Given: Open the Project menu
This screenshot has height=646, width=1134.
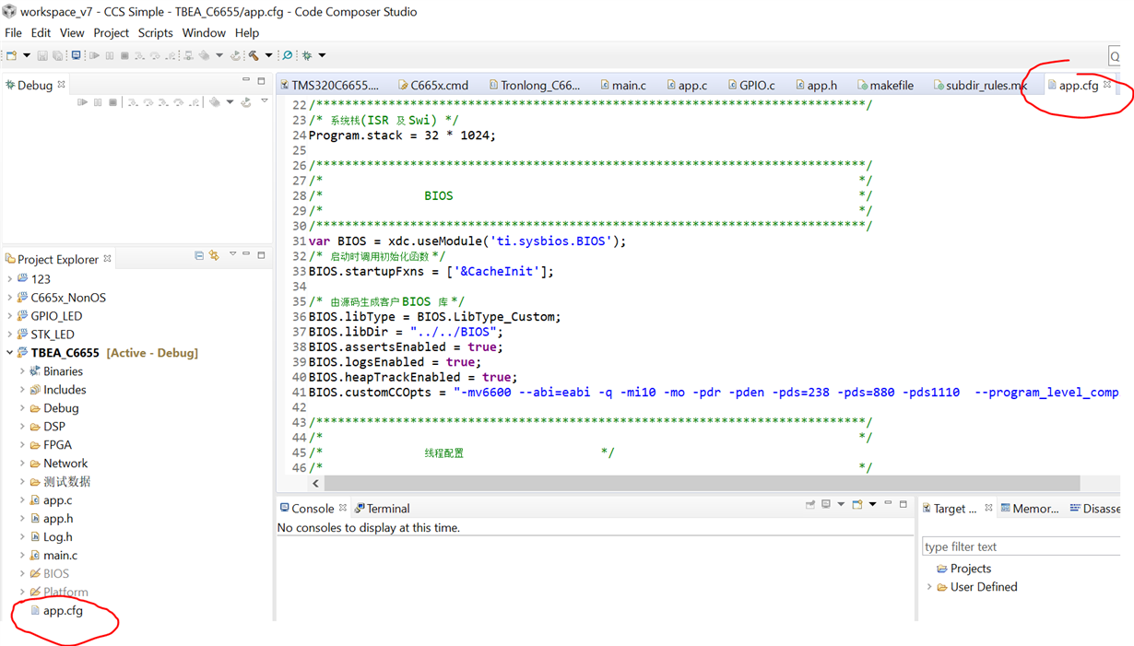Looking at the screenshot, I should tap(111, 32).
